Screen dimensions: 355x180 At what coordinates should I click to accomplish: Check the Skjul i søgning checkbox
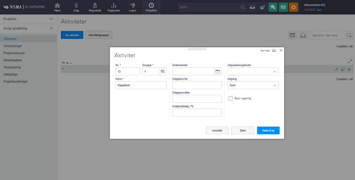(230, 98)
